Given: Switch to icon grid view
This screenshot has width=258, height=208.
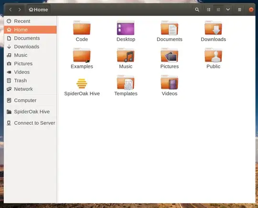Looking at the screenshot, I should pos(218,10).
